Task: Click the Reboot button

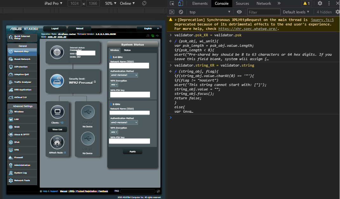Action: pos(79,28)
